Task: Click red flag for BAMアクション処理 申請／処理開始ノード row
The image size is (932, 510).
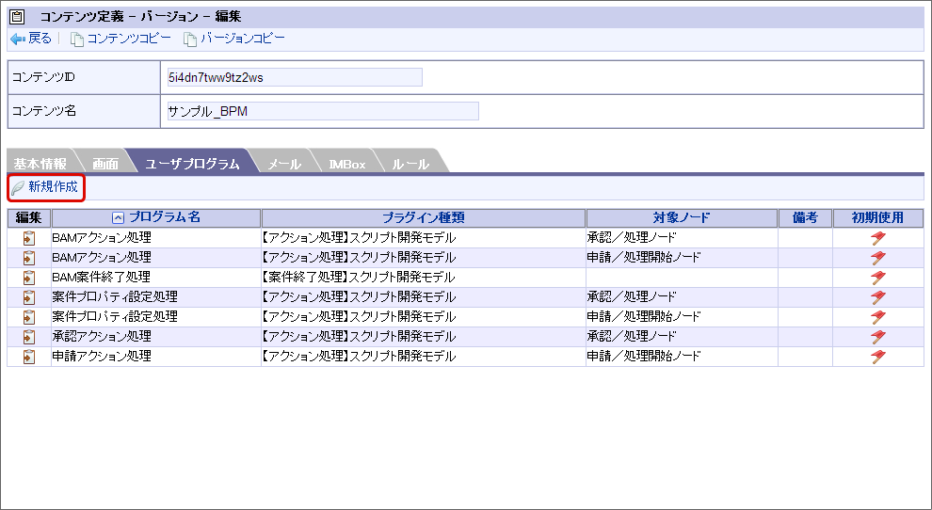Action: pyautogui.click(x=878, y=258)
